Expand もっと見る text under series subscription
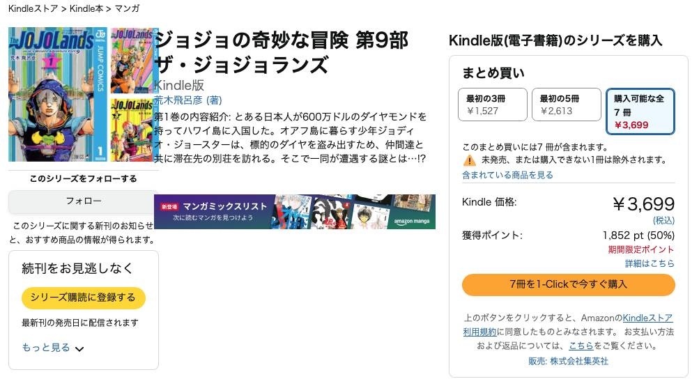 tap(46, 348)
